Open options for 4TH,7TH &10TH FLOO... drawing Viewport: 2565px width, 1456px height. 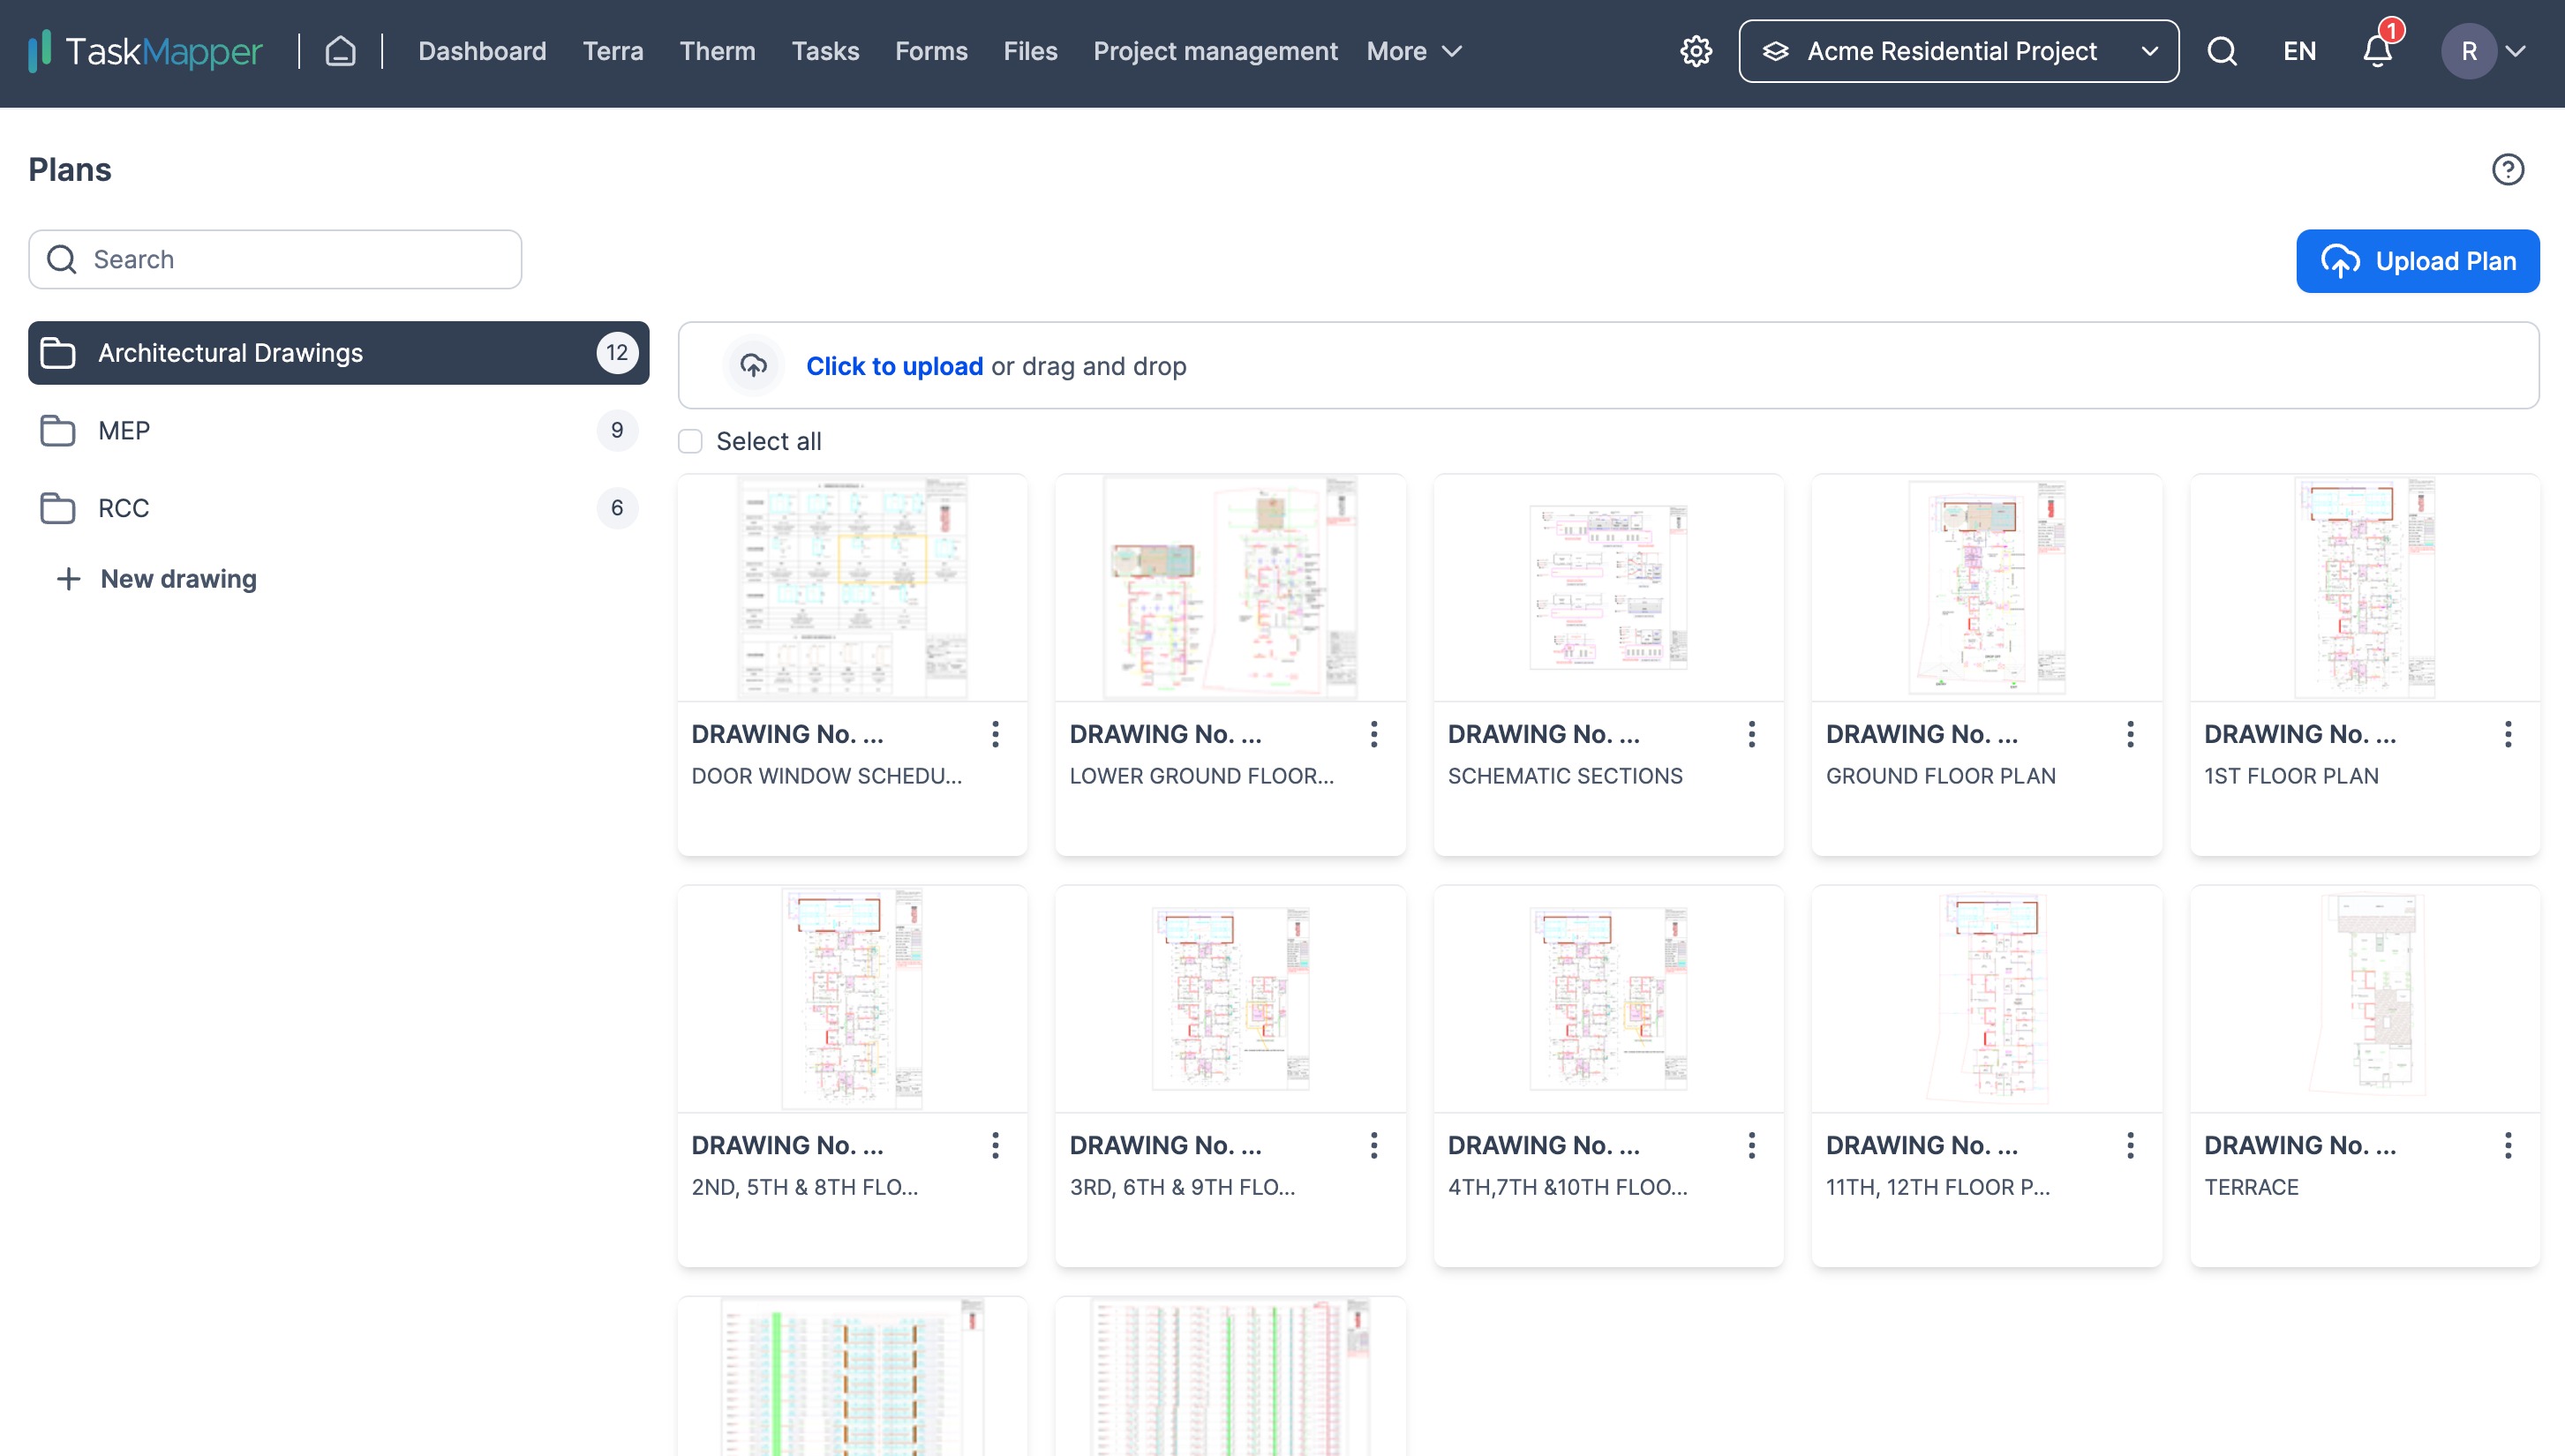1752,1145
